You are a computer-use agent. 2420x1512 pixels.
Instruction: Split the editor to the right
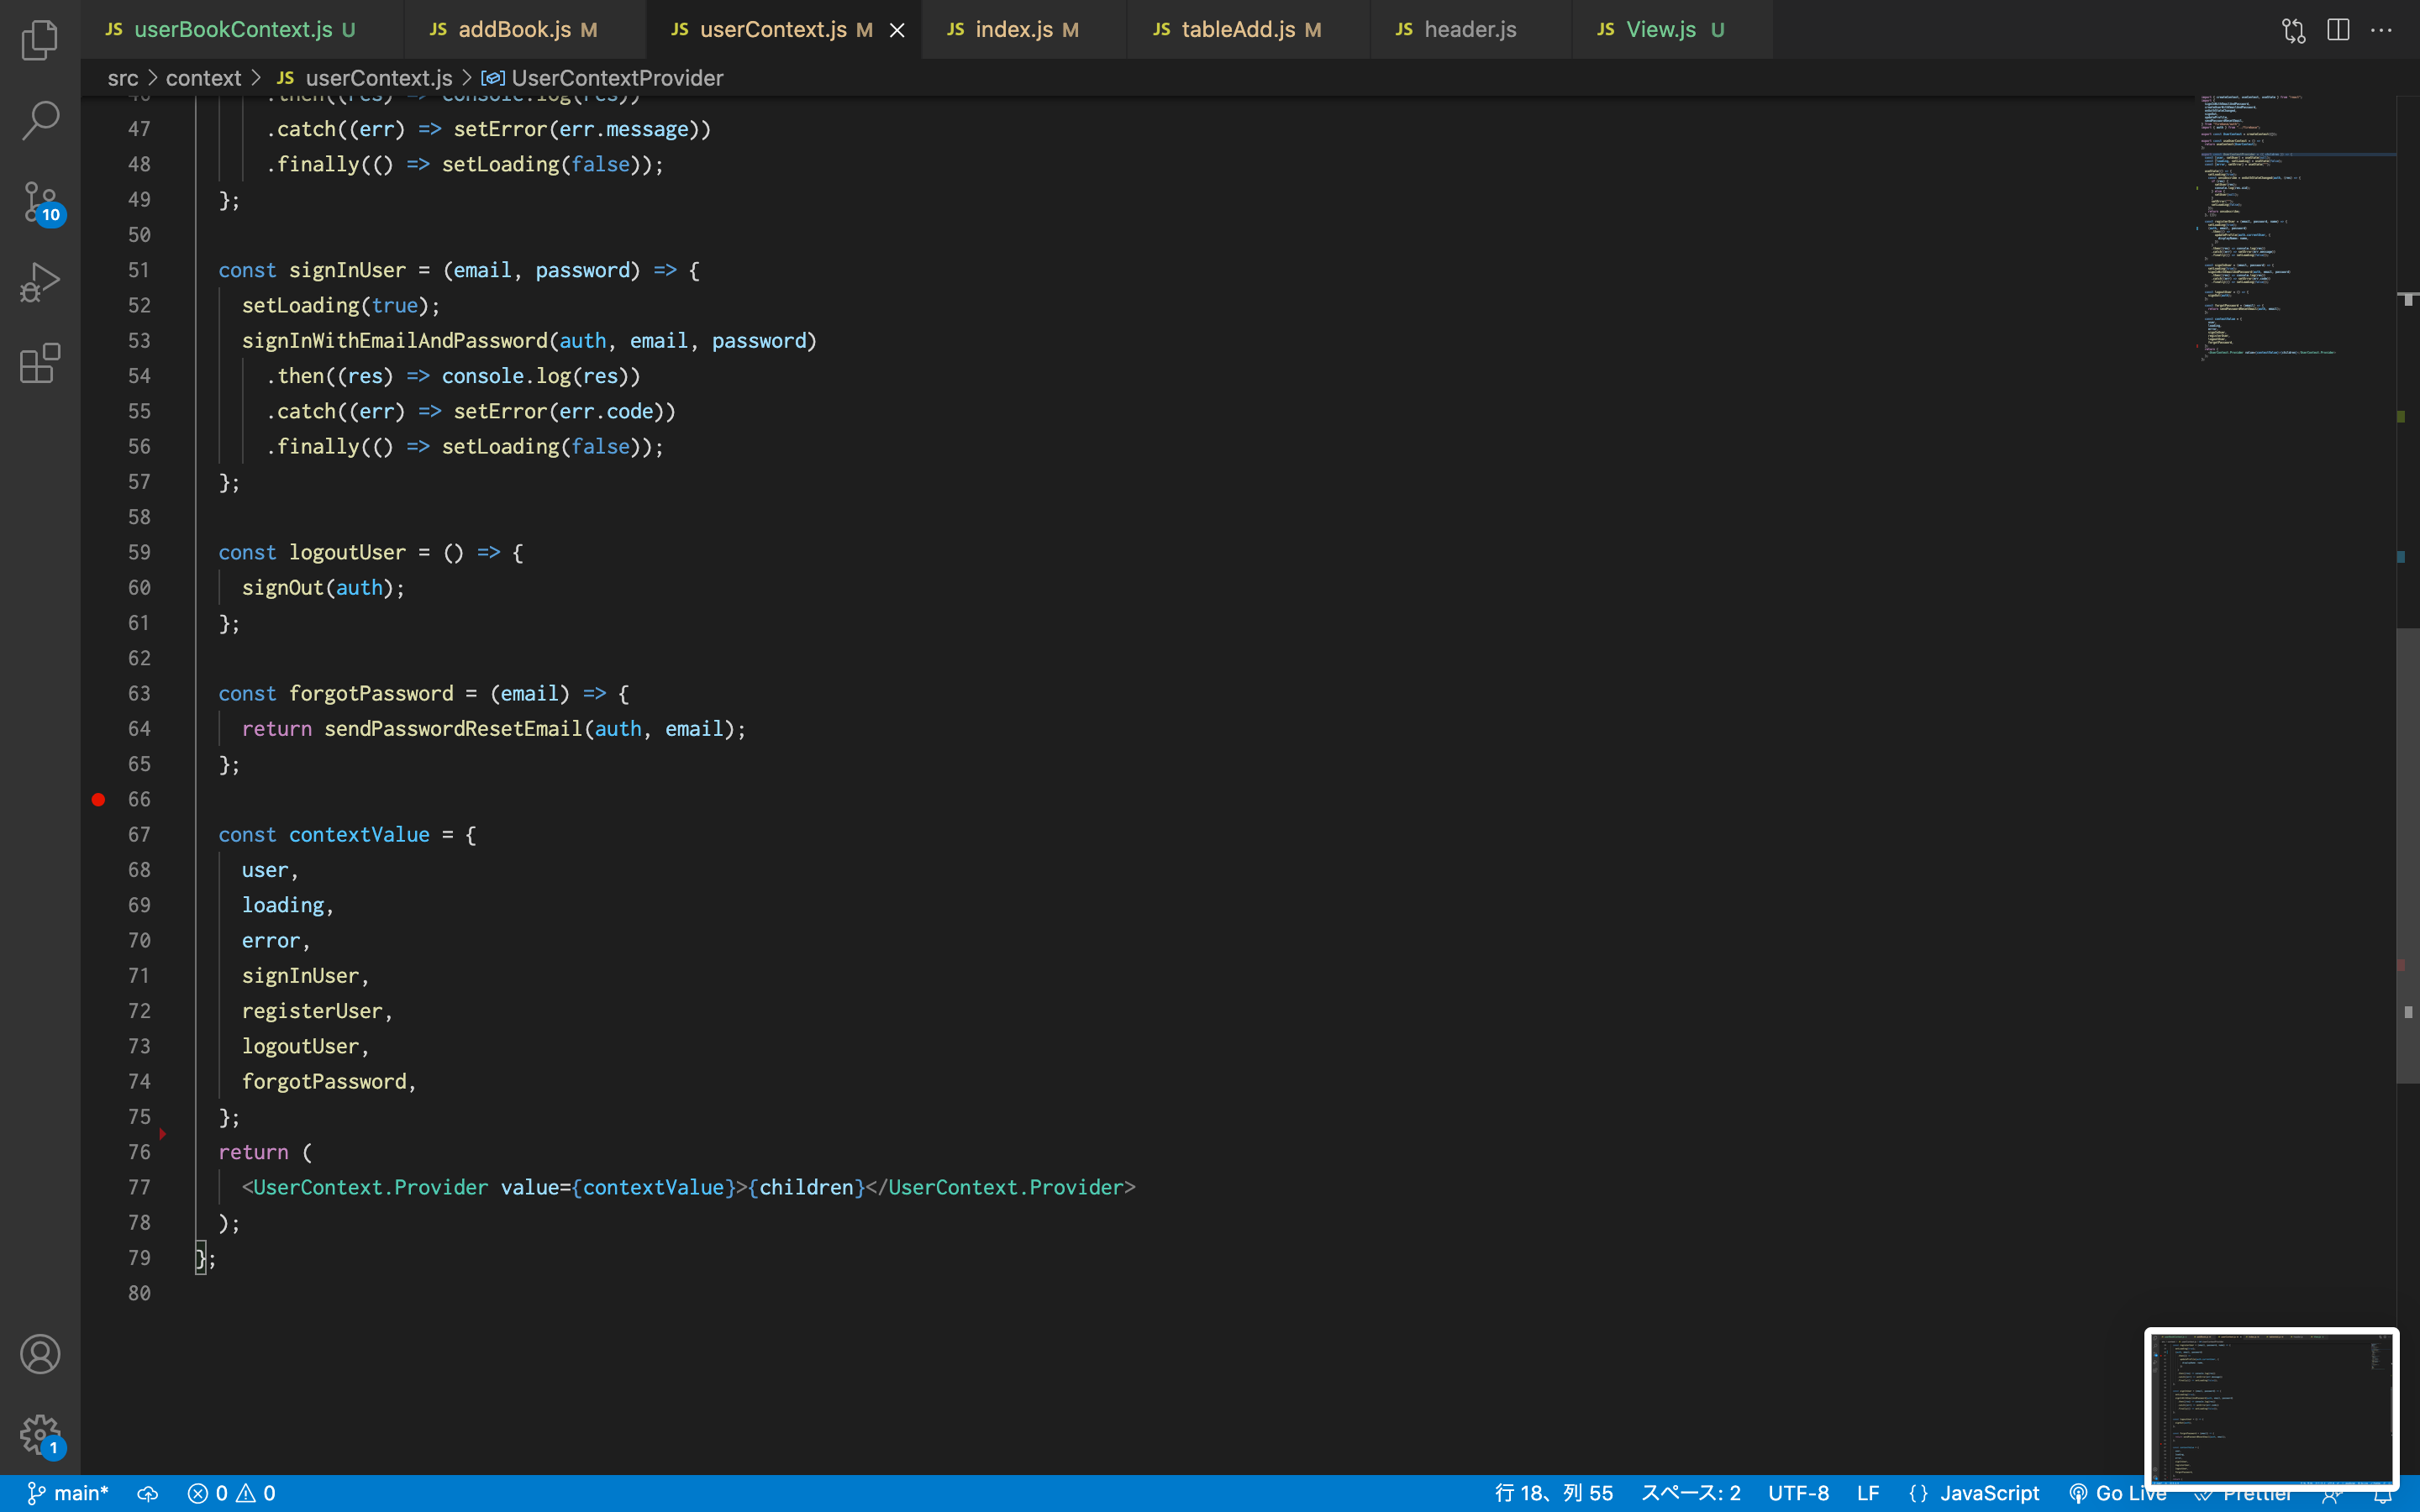coord(2338,30)
